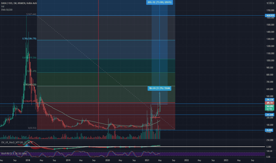Select the dashed diagonal Fibonacci trend line
This screenshot has height=163, width=276.
[106, 72]
